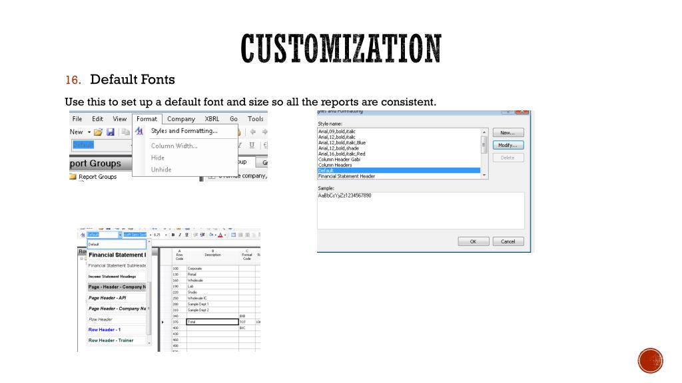Open the Company menu
Viewport: 682px width, 383px height.
(x=181, y=118)
